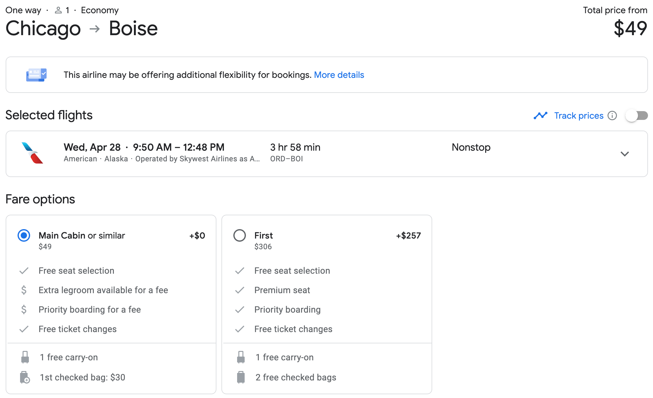Screen dimensions: 653x398
Task: Click the price tracking graph icon
Action: point(540,116)
